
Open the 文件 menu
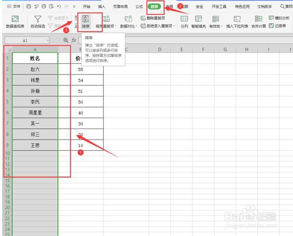[14, 6]
